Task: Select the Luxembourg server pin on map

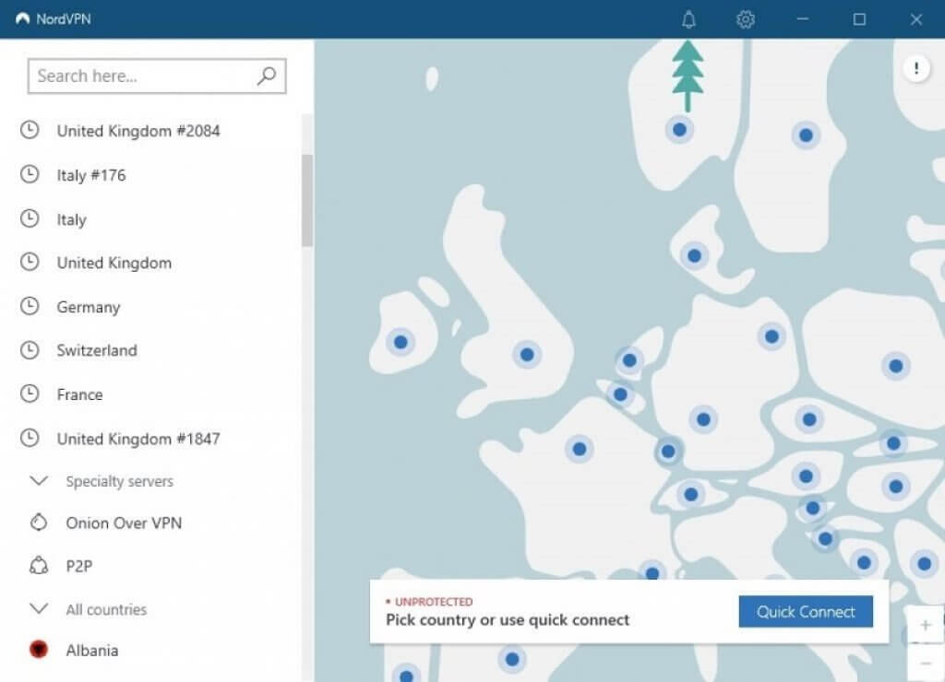Action: 668,451
